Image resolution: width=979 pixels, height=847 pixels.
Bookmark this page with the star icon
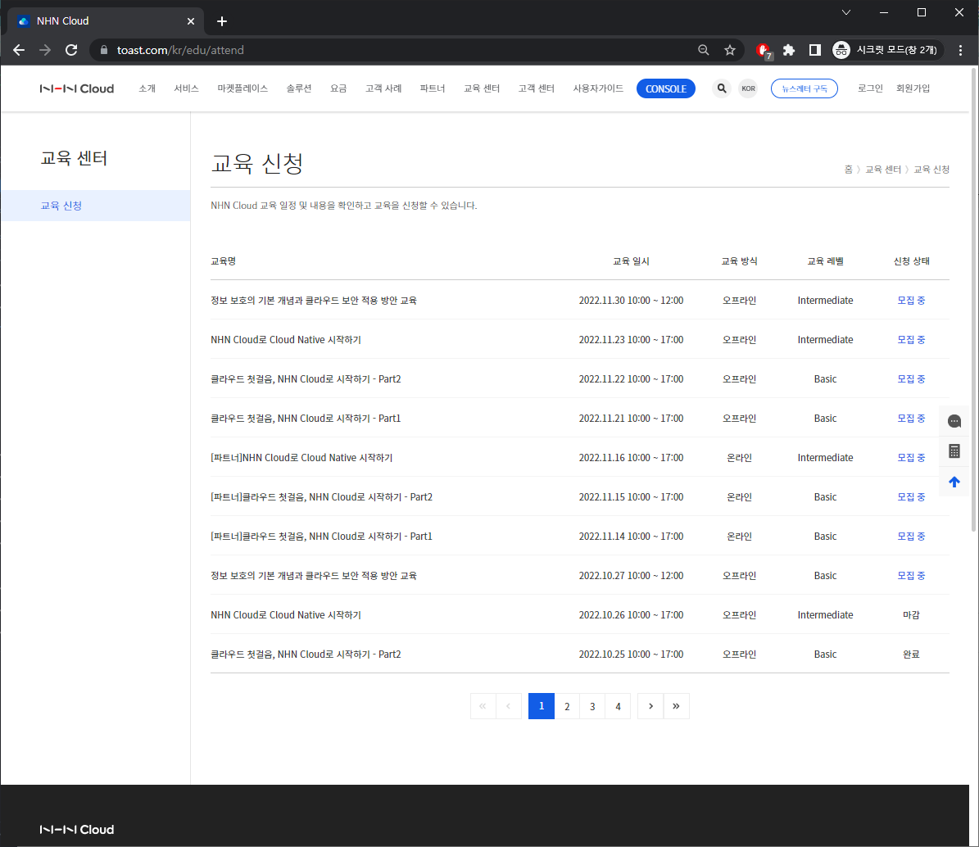click(729, 50)
